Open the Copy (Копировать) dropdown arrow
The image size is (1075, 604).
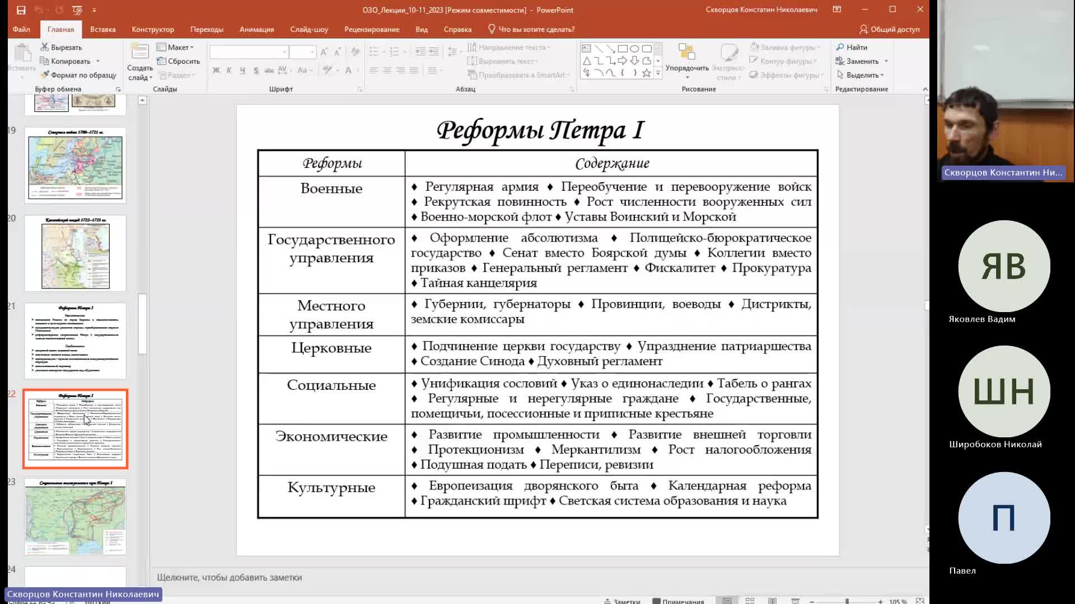[98, 62]
